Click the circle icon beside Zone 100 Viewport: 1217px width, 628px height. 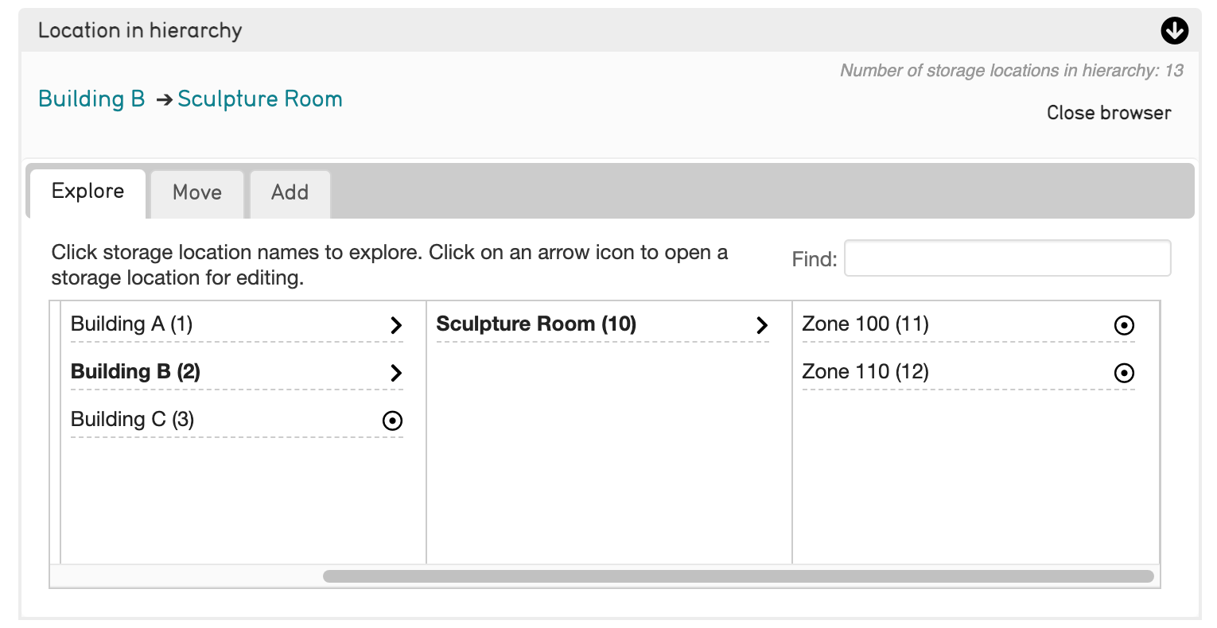tap(1124, 325)
